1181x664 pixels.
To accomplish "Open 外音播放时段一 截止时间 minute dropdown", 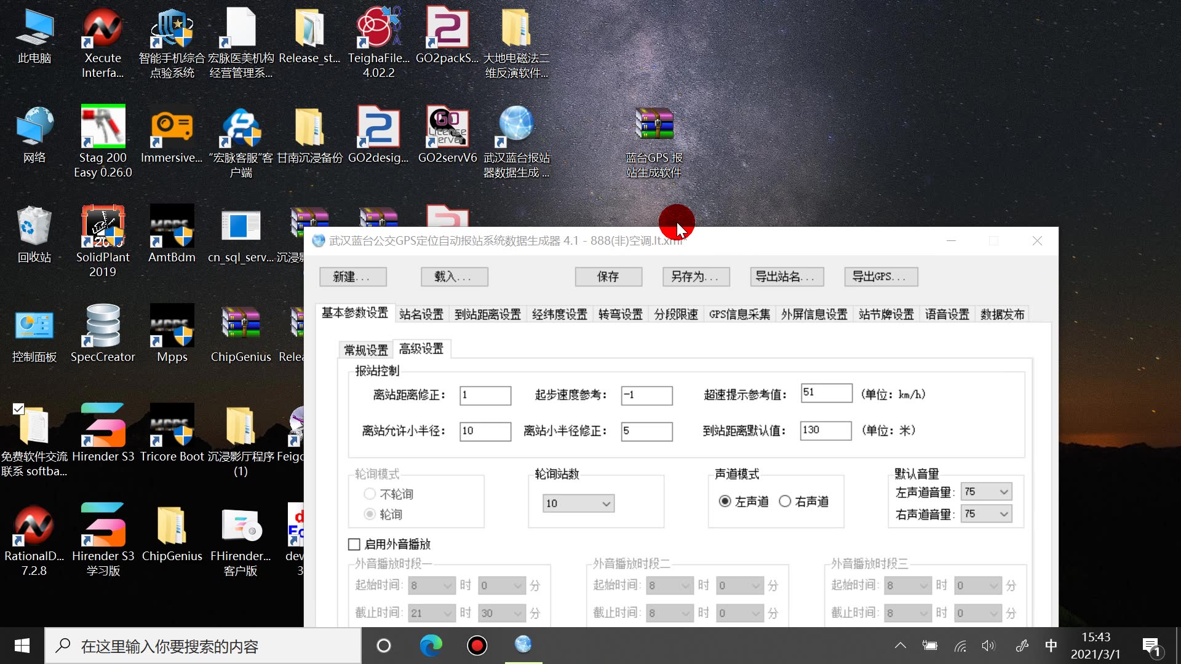I will click(x=502, y=613).
